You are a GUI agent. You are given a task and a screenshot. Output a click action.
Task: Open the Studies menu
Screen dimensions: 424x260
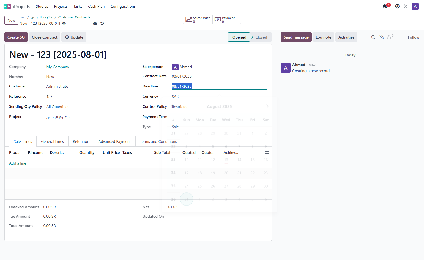42,6
